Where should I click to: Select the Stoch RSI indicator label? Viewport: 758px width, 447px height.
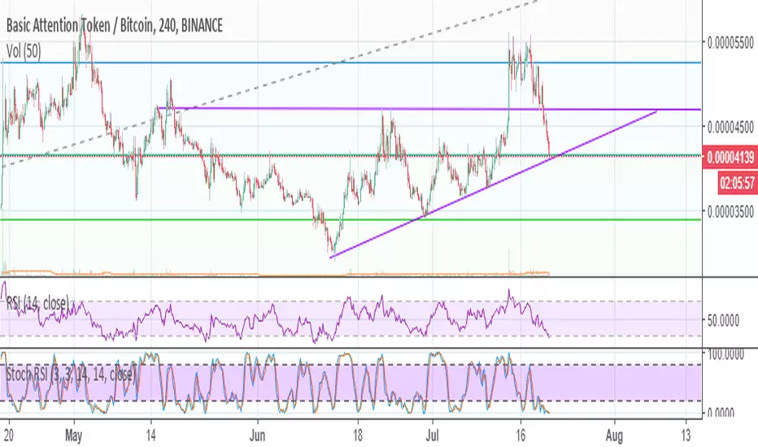pos(71,374)
